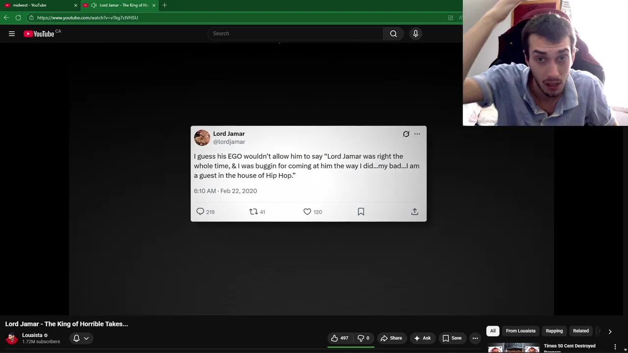This screenshot has height=353, width=628.
Task: Open the Louaista channel name link
Action: point(32,335)
